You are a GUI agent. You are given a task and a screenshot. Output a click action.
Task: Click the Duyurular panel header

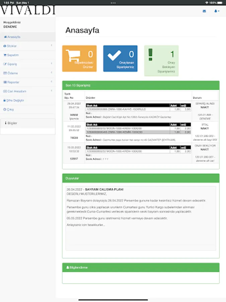tap(141, 179)
